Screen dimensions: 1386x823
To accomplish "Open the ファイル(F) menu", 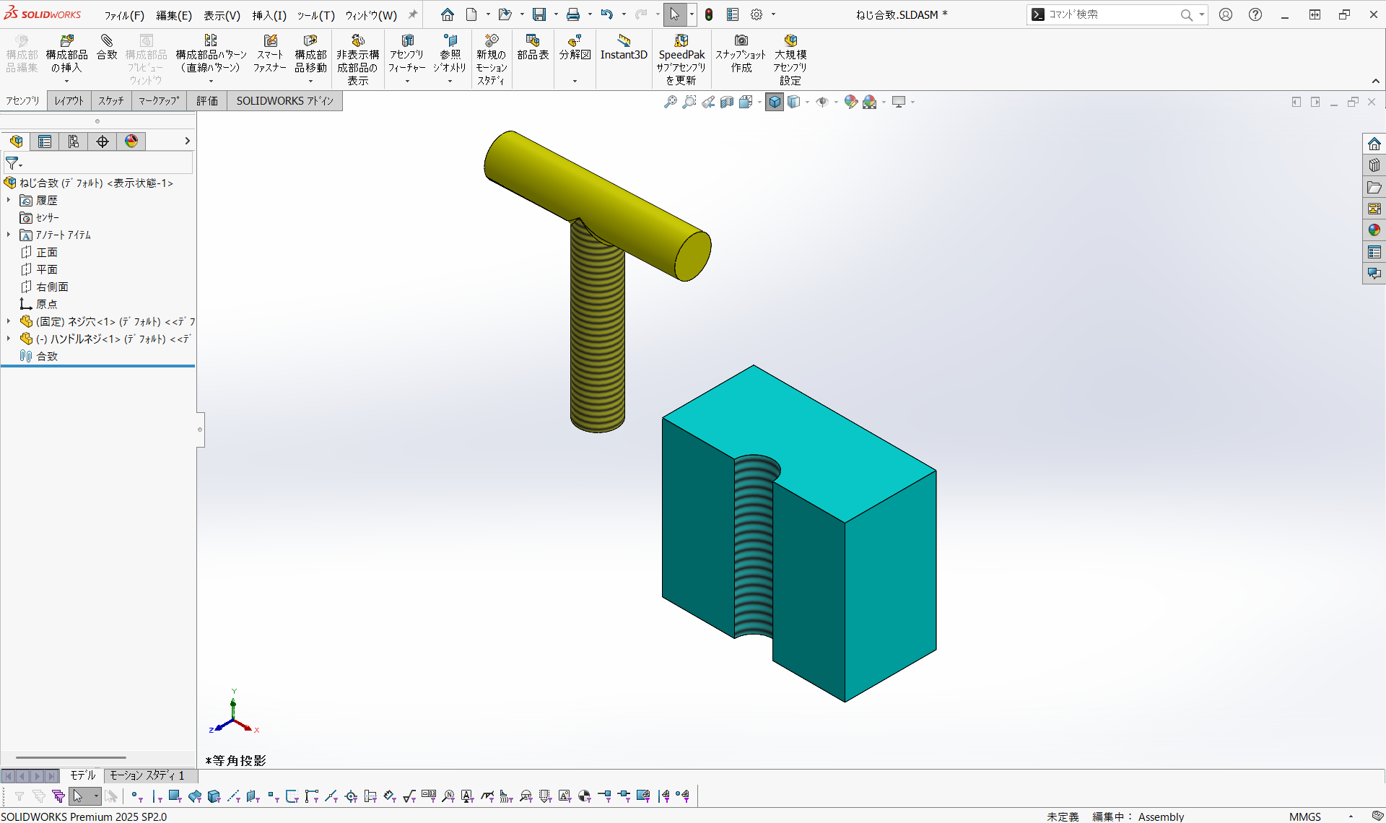I will [x=124, y=15].
